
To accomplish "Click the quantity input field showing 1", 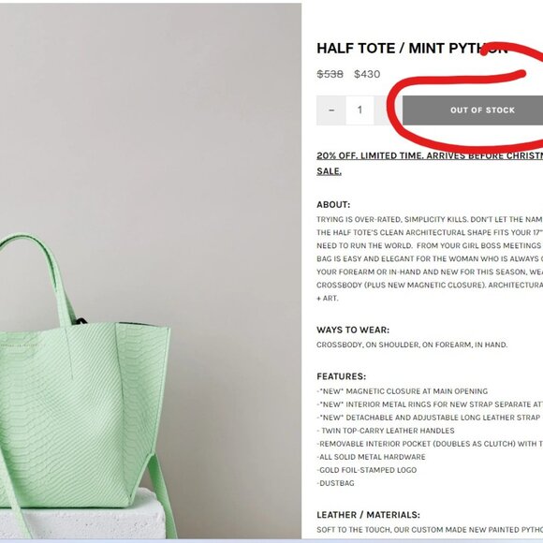I will tap(360, 110).
